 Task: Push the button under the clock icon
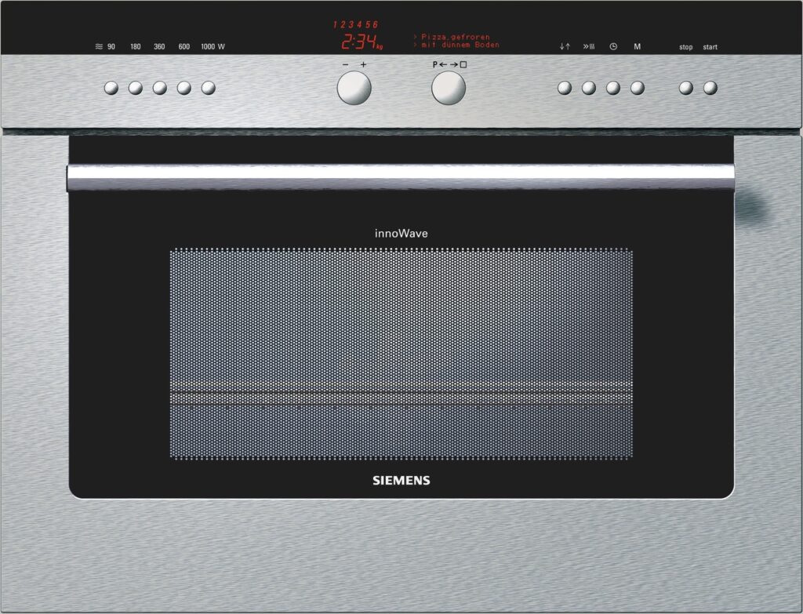(x=613, y=88)
